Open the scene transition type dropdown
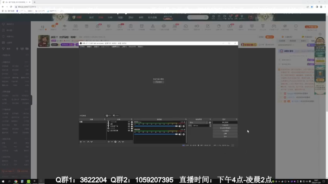The width and height of the screenshot is (328, 184). [198, 123]
